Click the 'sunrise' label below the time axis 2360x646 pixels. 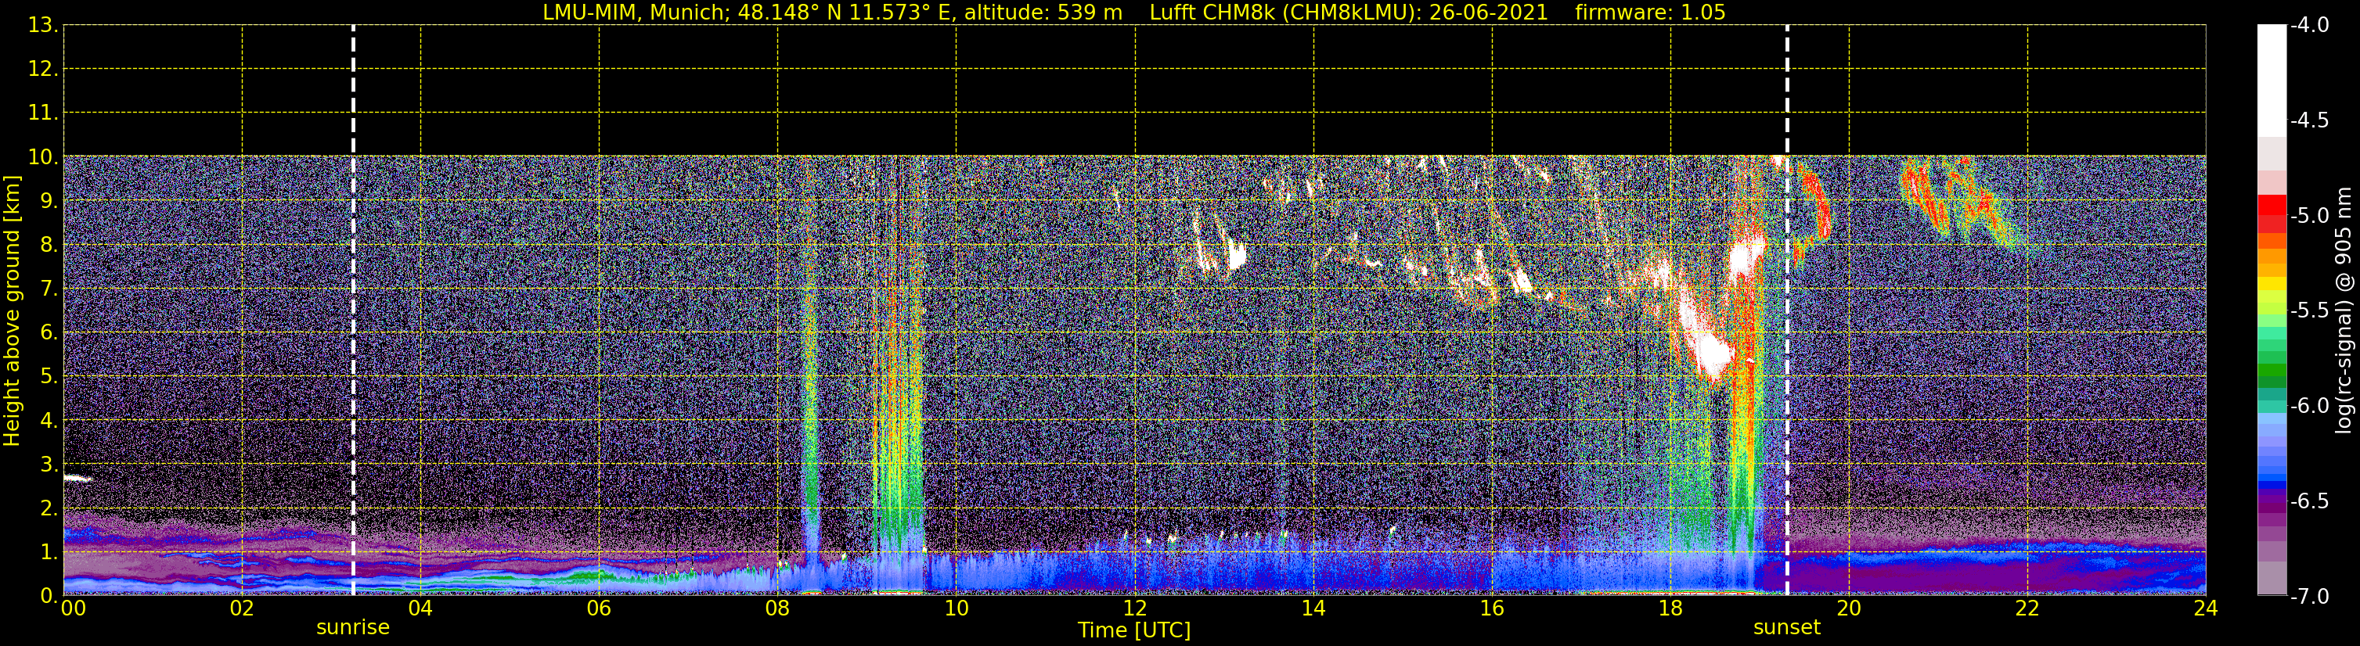(353, 628)
